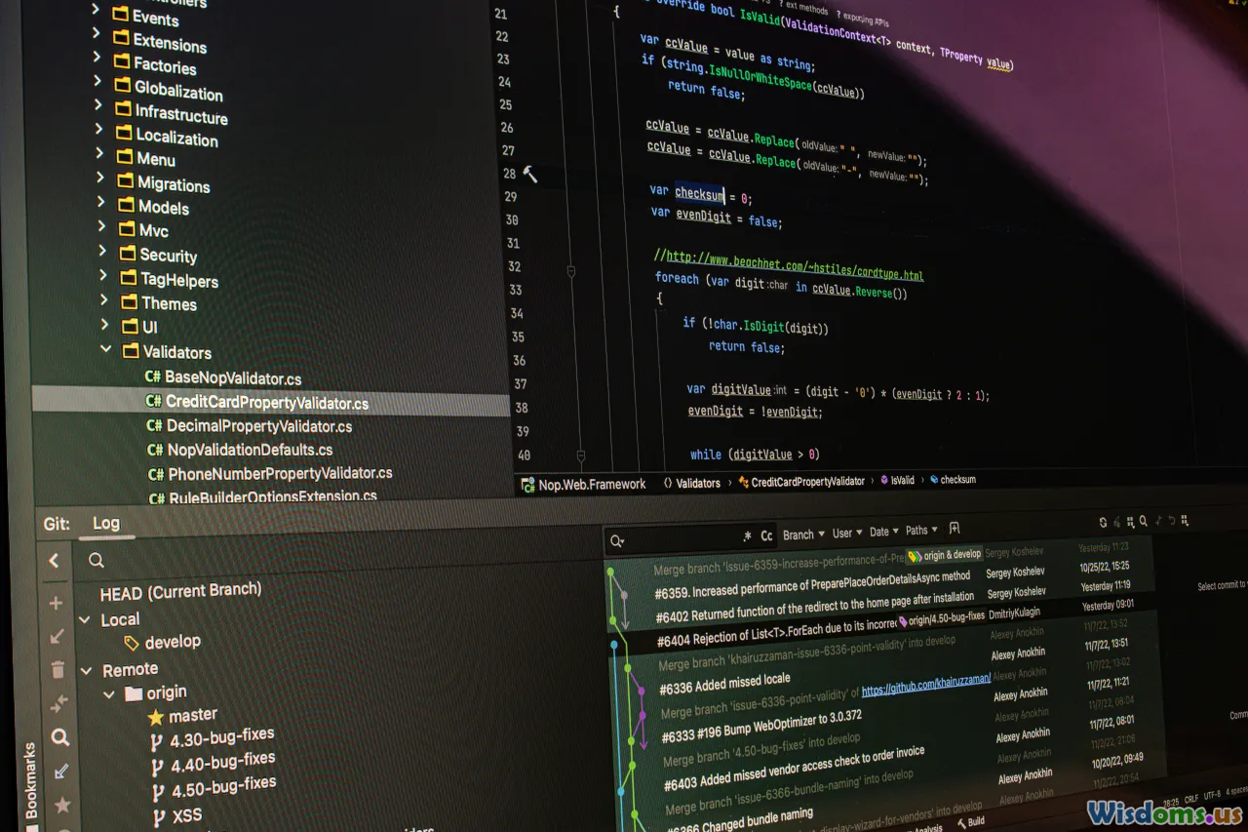Enable IntelliSort in the git log toolbar
The image size is (1248, 832).
click(x=1158, y=523)
